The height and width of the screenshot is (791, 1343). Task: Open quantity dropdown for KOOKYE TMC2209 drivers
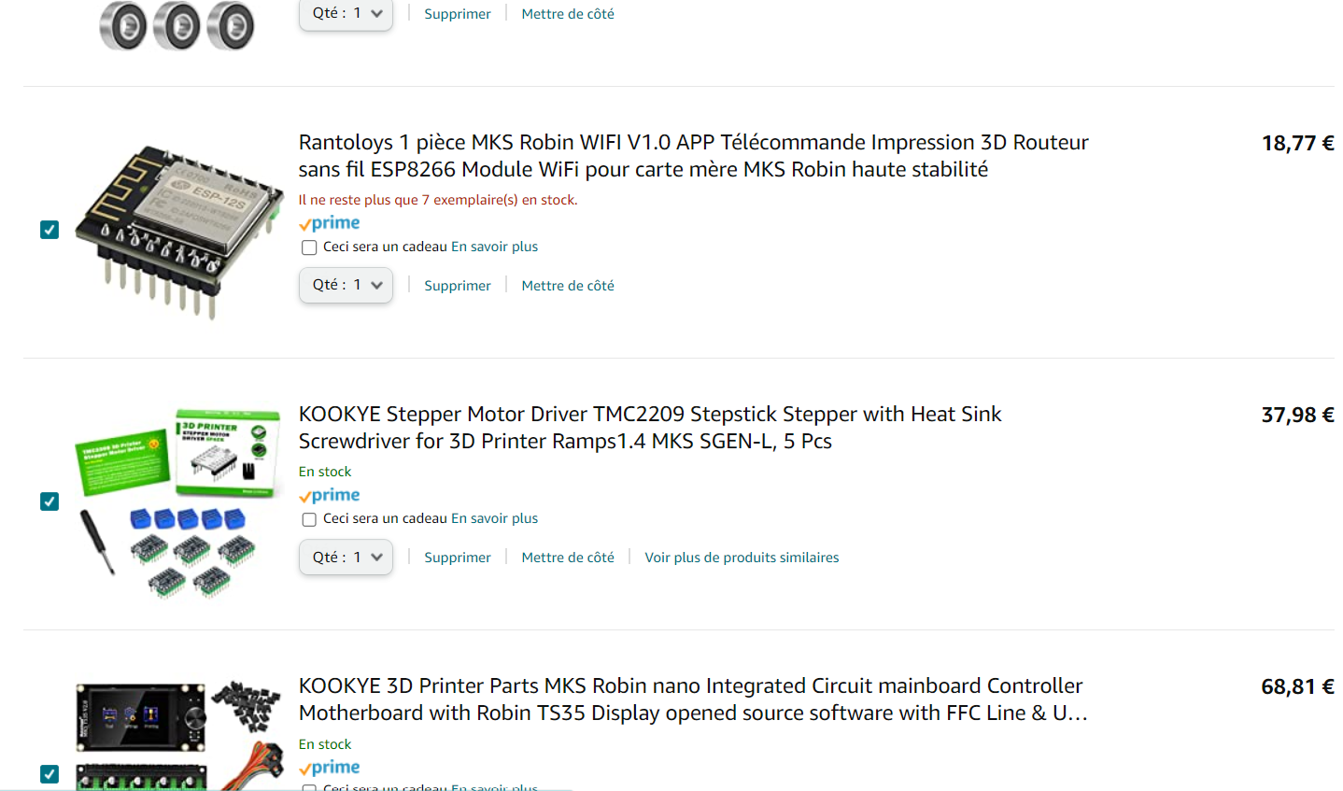[346, 557]
